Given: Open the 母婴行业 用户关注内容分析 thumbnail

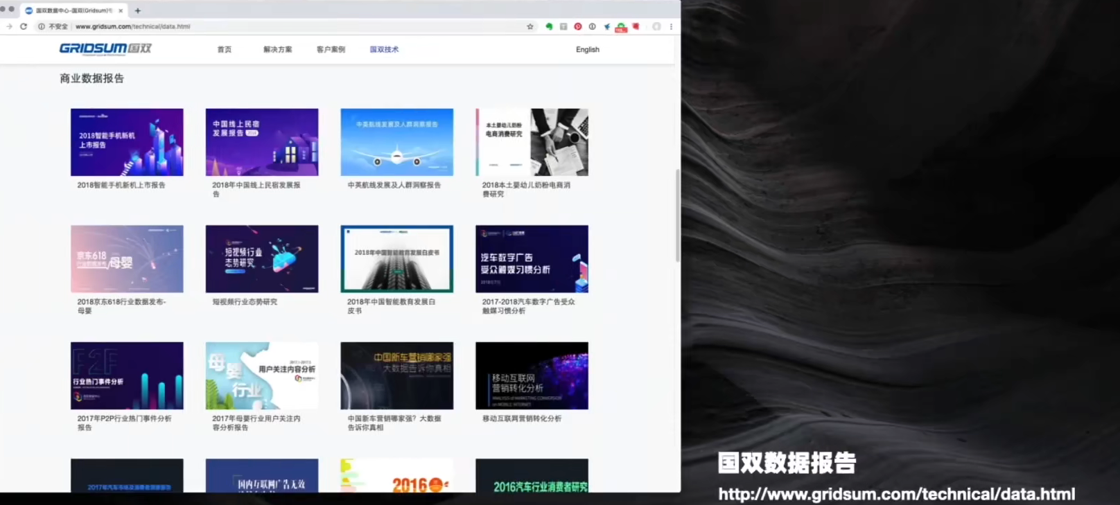Looking at the screenshot, I should [x=262, y=375].
